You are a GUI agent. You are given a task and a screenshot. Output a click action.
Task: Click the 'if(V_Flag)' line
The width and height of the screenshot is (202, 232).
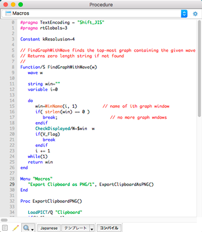point(47,134)
